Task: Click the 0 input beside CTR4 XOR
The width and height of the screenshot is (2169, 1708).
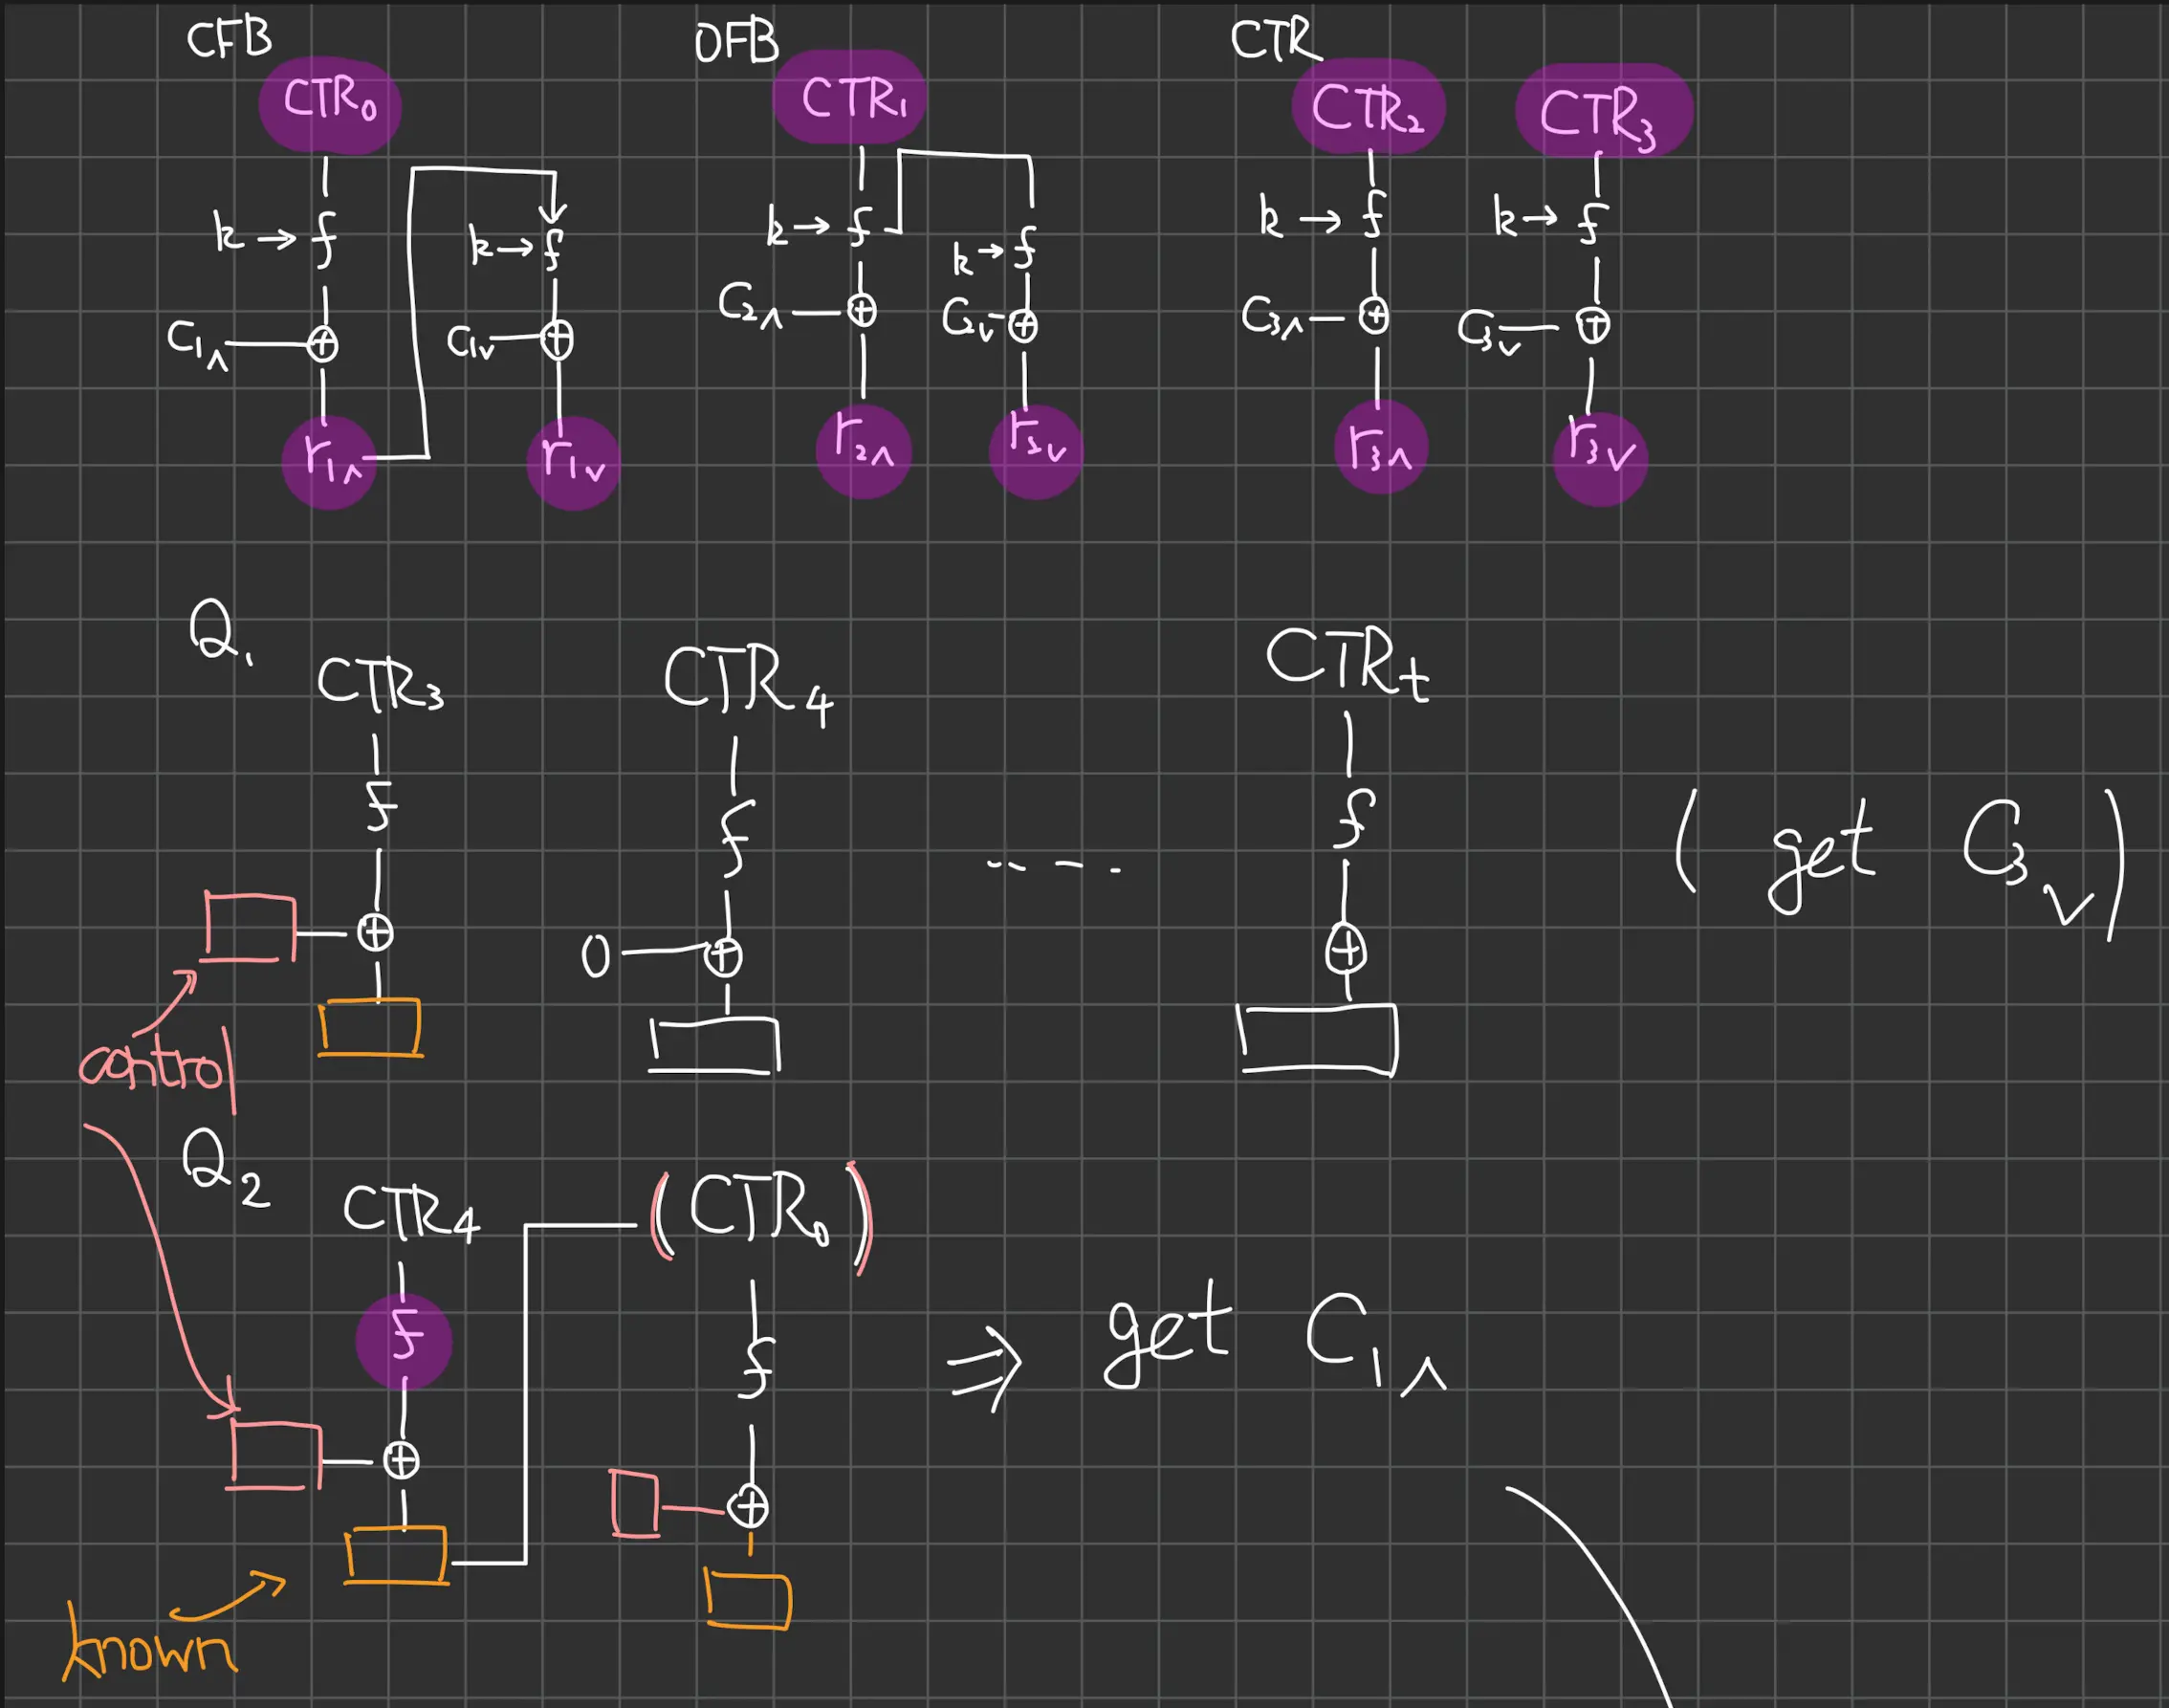Action: click(x=595, y=956)
